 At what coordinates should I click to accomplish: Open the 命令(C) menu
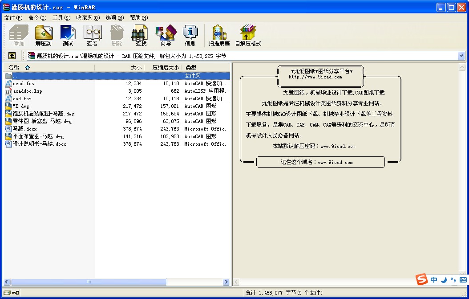pyautogui.click(x=37, y=18)
